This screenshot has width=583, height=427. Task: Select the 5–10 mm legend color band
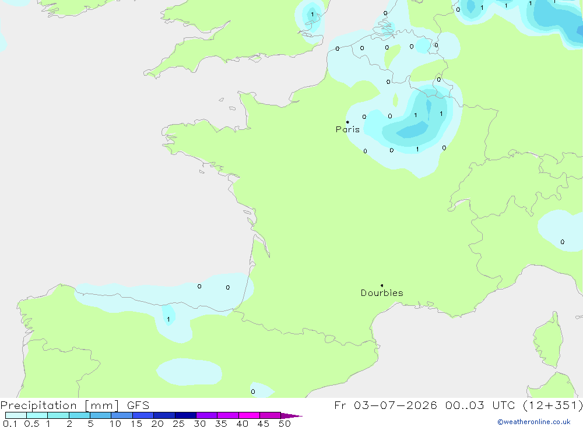[100, 415]
